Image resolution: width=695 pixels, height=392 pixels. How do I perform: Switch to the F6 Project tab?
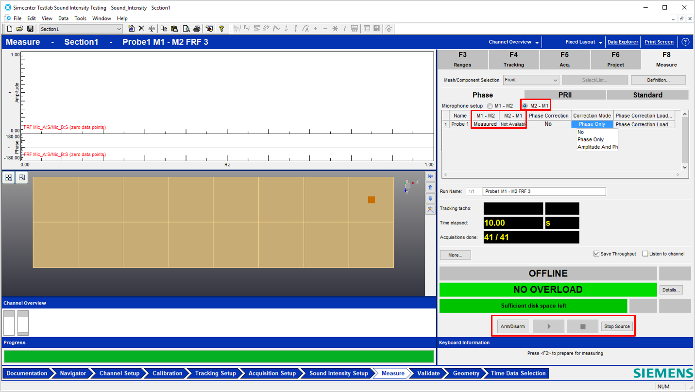point(615,60)
